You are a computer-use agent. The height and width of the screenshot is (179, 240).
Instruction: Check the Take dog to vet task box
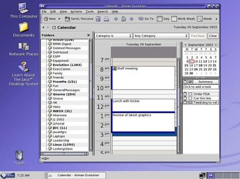click(x=190, y=103)
